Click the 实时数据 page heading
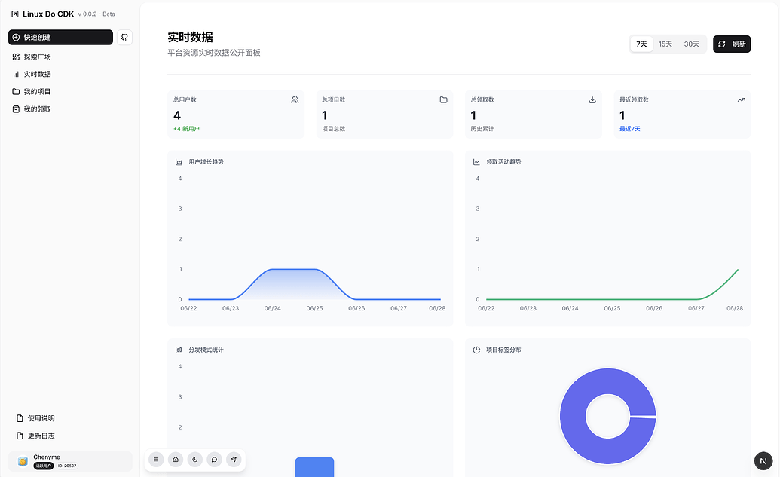 [x=191, y=38]
